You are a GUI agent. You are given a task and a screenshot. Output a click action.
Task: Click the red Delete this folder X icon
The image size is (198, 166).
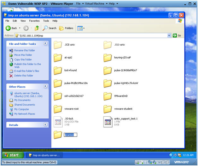point(11,76)
